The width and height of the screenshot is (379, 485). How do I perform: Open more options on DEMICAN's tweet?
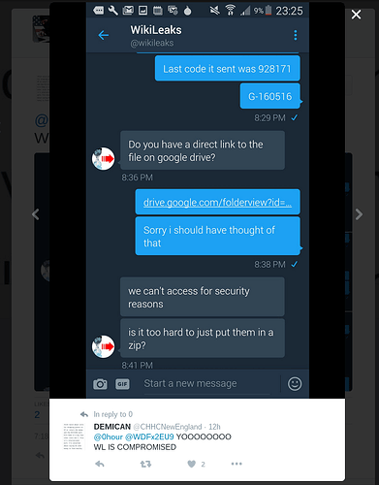click(x=237, y=464)
